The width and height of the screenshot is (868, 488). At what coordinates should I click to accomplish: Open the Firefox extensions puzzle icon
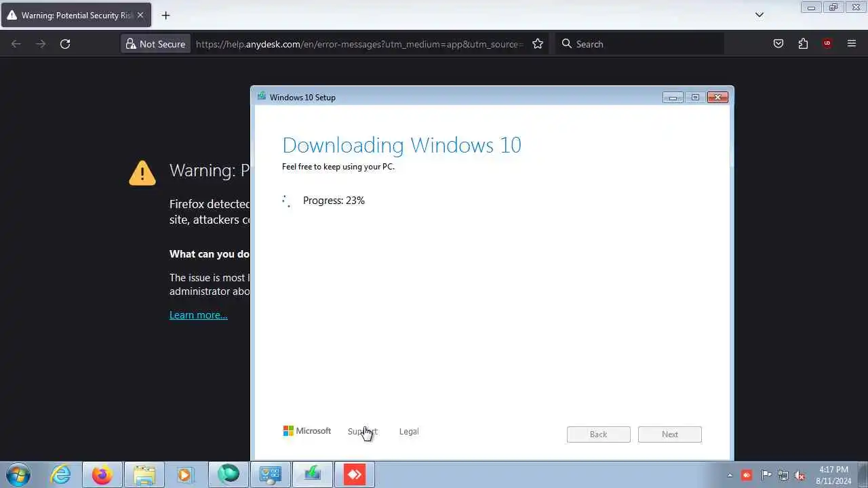coord(803,44)
